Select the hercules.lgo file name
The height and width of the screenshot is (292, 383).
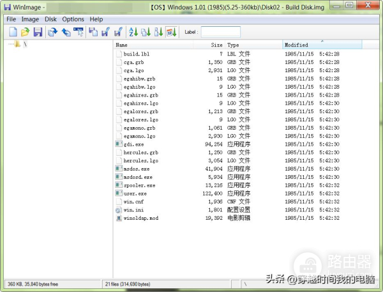pyautogui.click(x=141, y=160)
